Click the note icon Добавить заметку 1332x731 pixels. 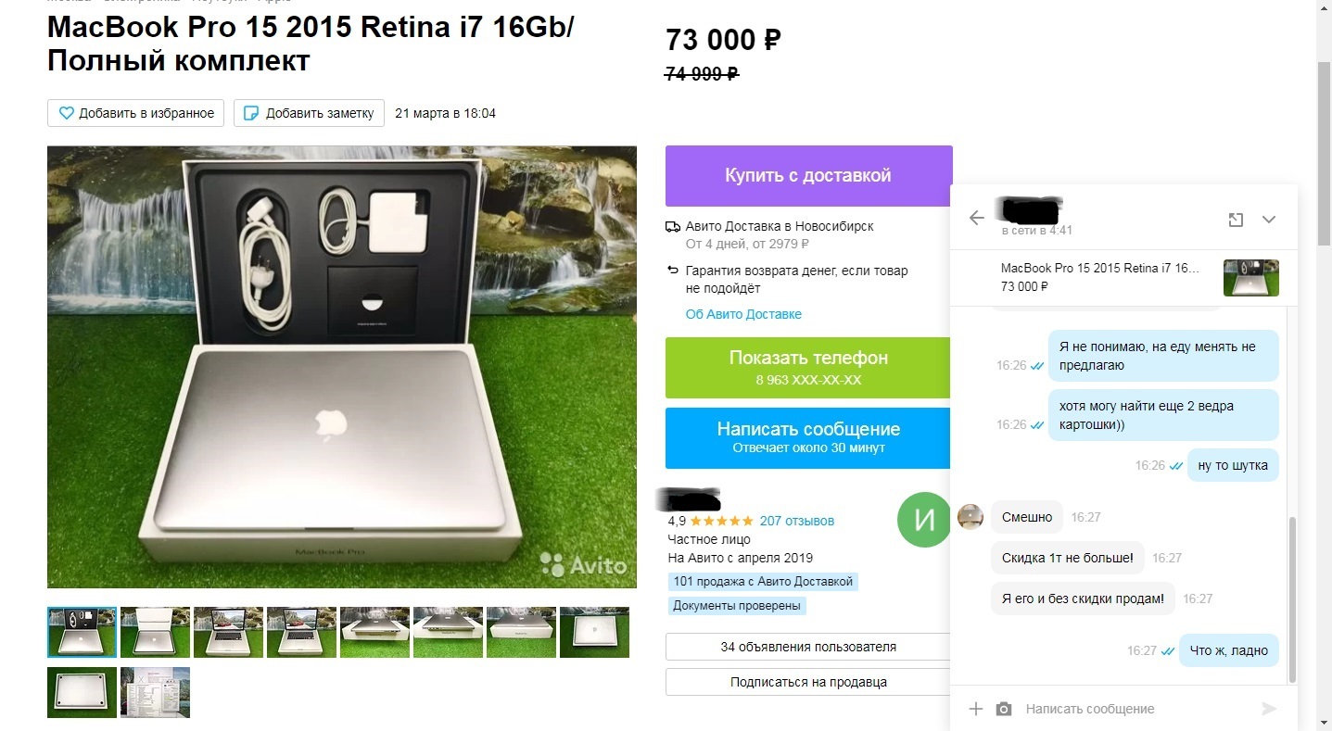[250, 113]
